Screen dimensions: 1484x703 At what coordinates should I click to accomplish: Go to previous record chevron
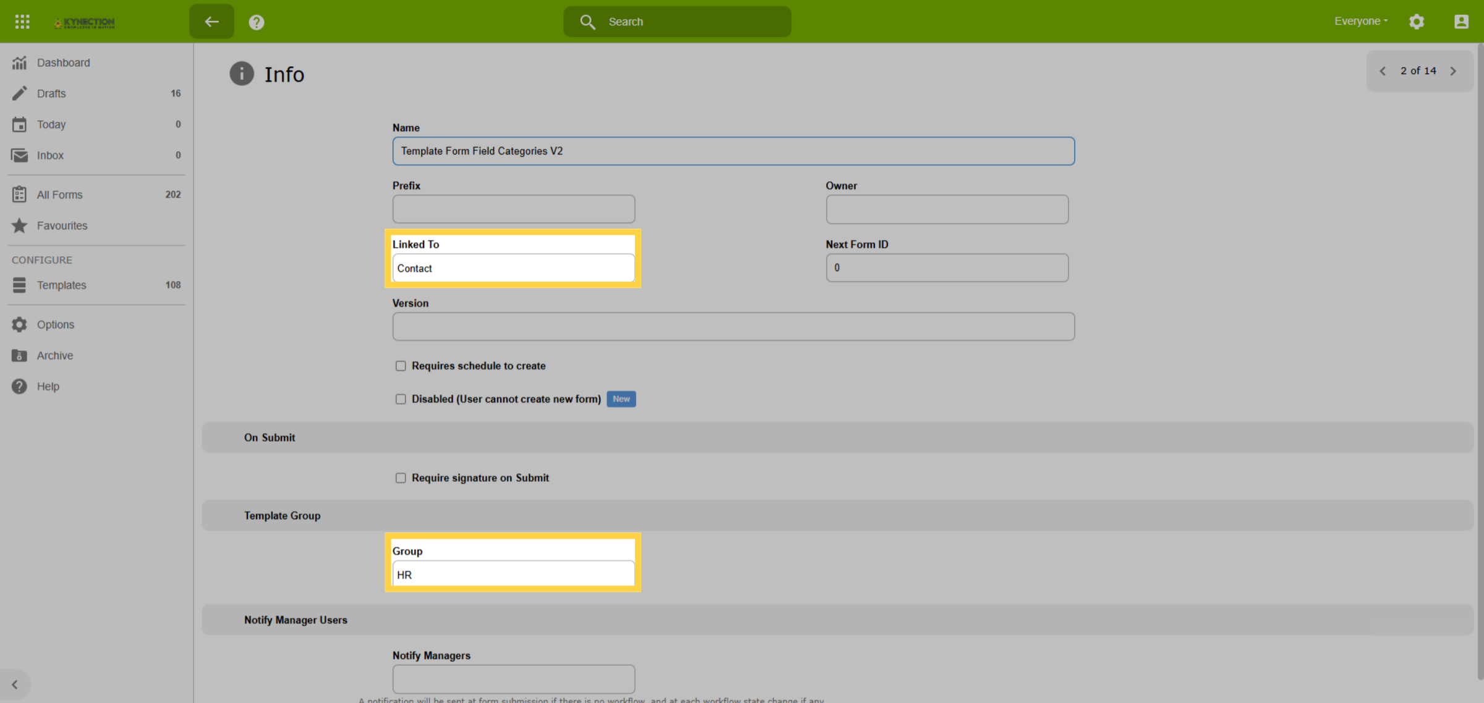tap(1383, 71)
